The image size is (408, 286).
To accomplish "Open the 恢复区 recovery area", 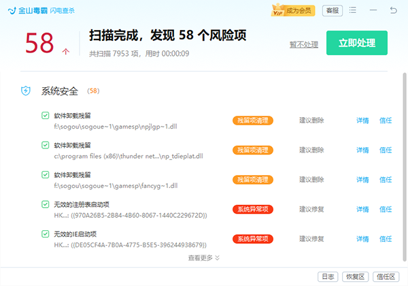I will point(355,276).
